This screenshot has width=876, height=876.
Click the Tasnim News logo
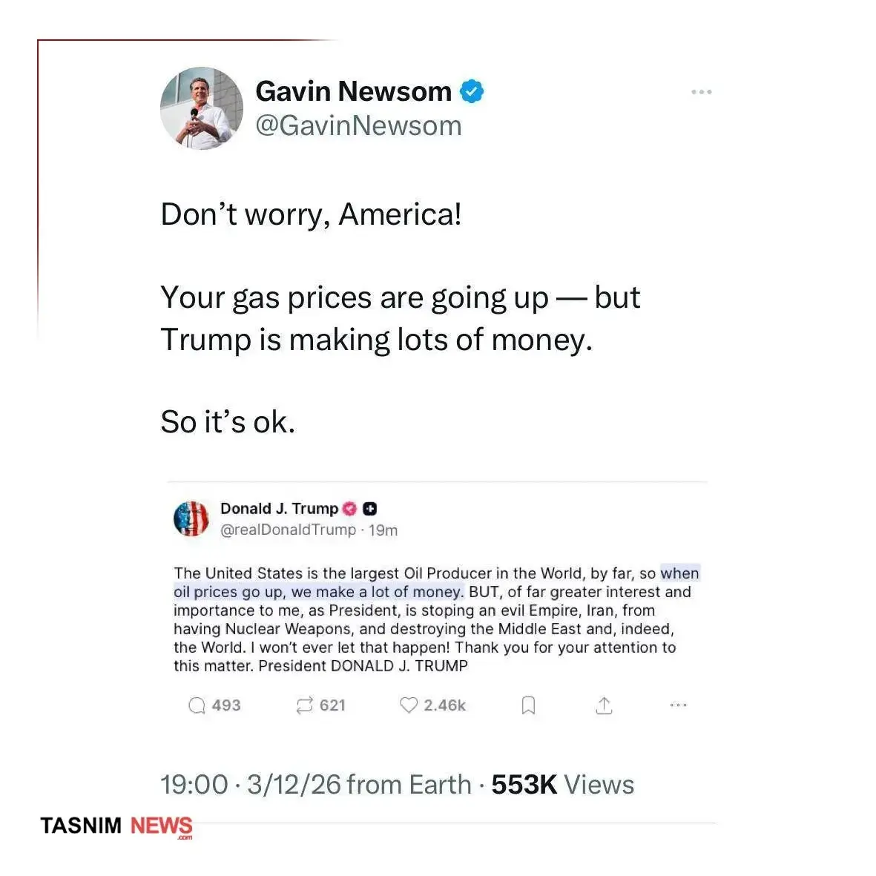116,826
